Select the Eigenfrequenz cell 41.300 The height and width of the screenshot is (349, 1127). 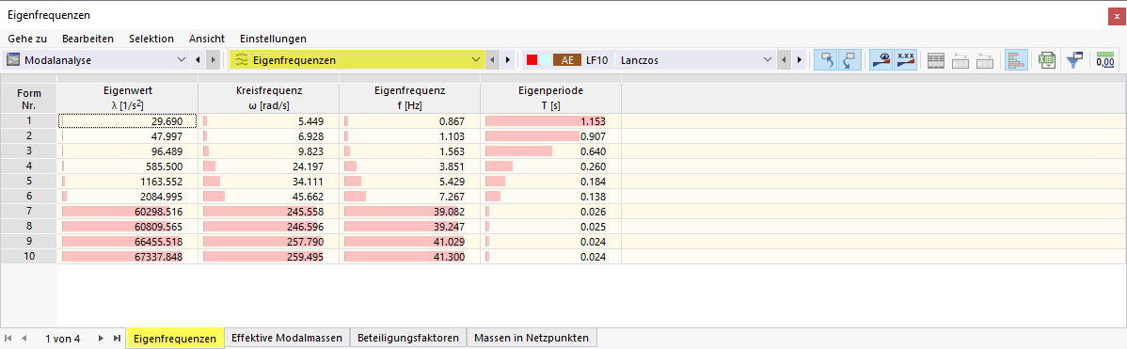tap(409, 257)
